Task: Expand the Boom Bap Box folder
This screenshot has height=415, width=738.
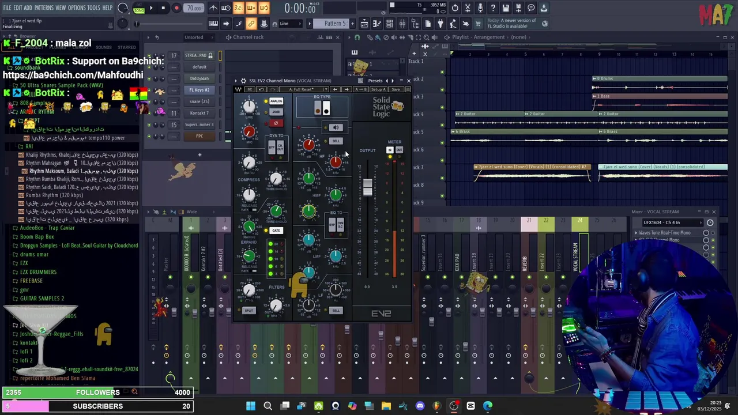Action: click(37, 237)
